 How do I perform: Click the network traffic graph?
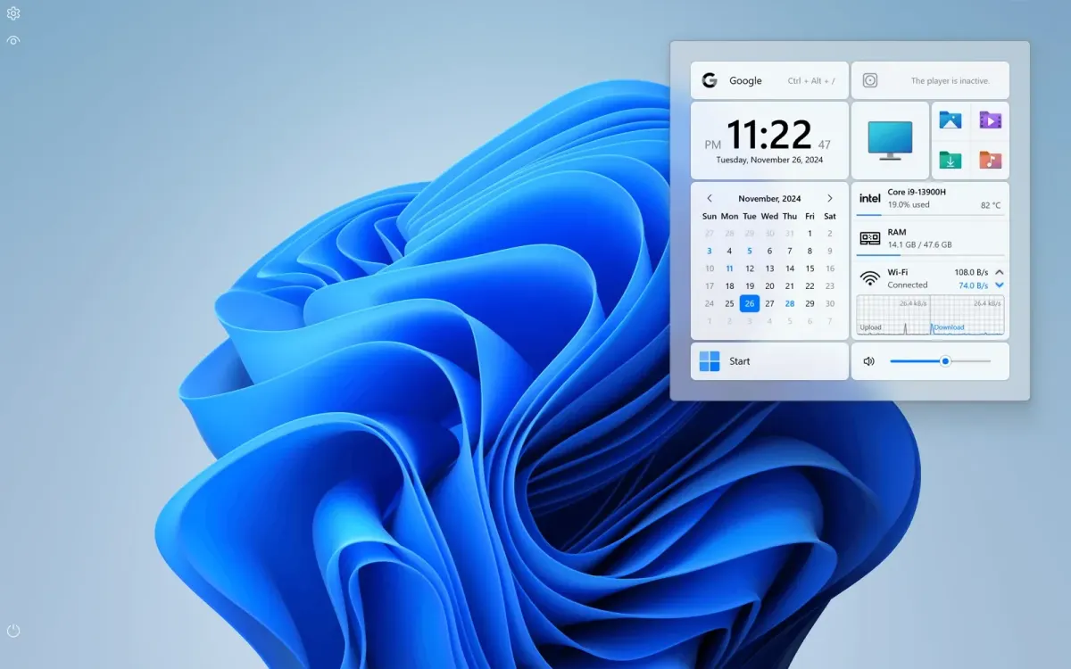click(930, 315)
